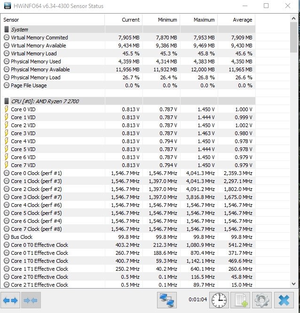Click the 7,905 MB current value
The image size is (300, 313).
pos(129,38)
